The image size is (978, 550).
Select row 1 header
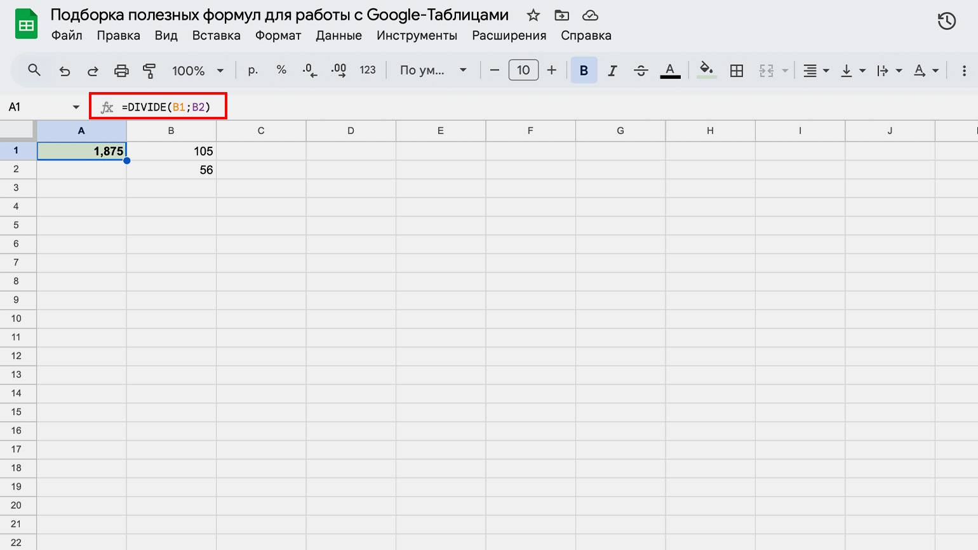pyautogui.click(x=18, y=151)
